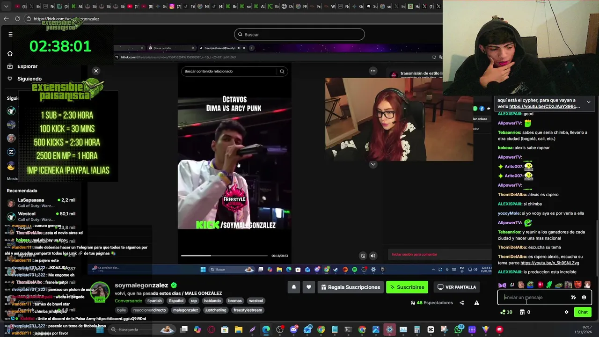Click VER PANTALLA button
The image size is (599, 337).
point(457,287)
